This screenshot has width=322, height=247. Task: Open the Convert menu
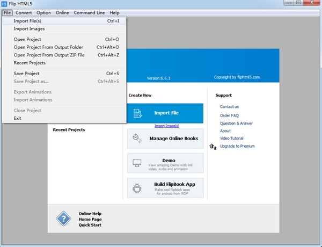[23, 12]
